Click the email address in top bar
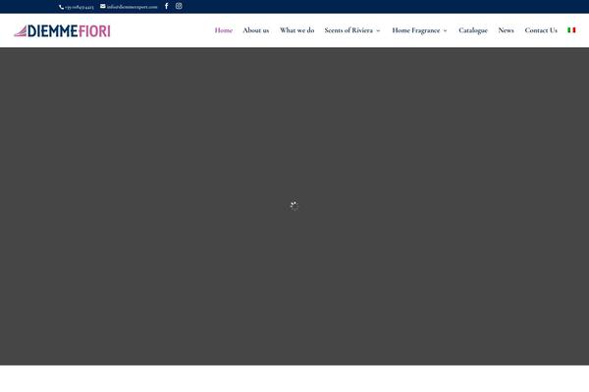The image size is (589, 392). (x=129, y=7)
